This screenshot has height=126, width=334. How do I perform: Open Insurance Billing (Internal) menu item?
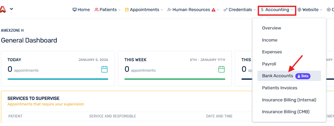coord(289,100)
